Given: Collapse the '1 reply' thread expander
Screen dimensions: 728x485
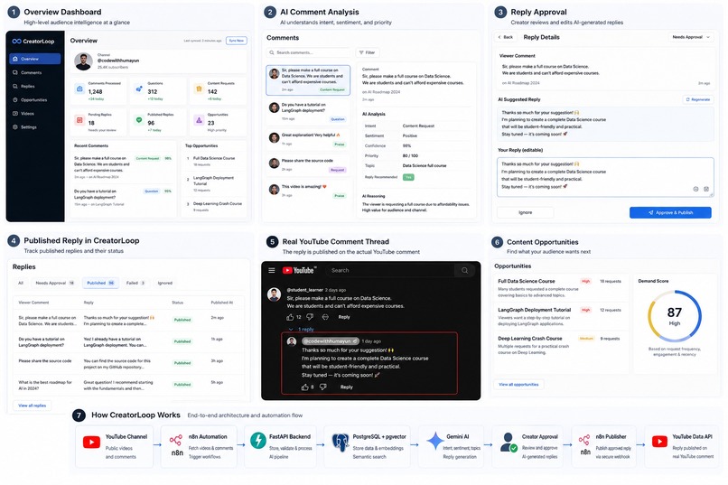Looking at the screenshot, I should pyautogui.click(x=302, y=329).
